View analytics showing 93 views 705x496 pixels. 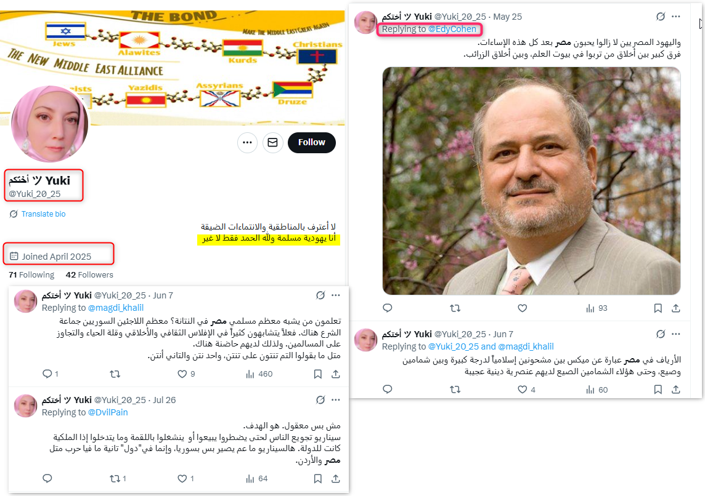coord(597,308)
